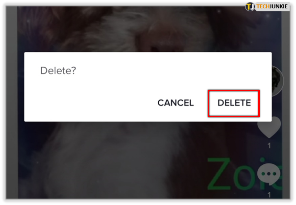Click the "Delete?" dialog title text
This screenshot has width=296, height=205.
[58, 71]
